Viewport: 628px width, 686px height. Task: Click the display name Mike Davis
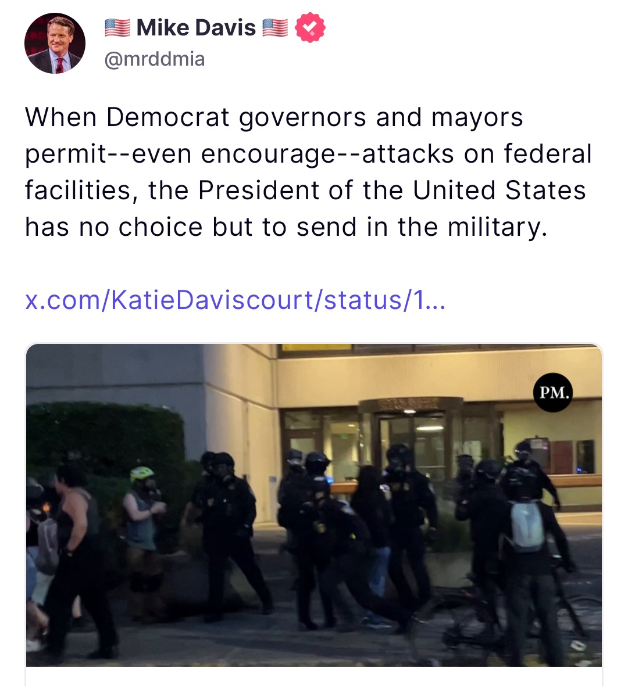pos(196,28)
